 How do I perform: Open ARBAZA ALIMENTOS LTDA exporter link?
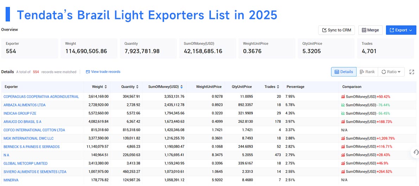click(x=25, y=105)
